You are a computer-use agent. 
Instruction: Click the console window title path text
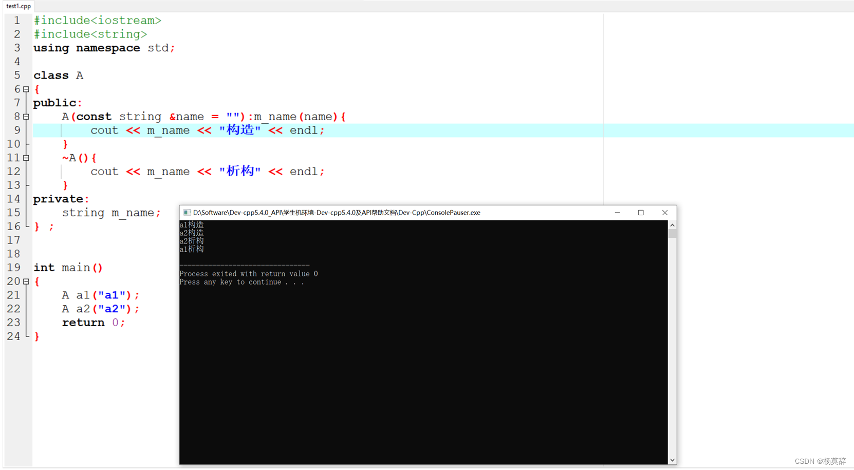pyautogui.click(x=337, y=213)
